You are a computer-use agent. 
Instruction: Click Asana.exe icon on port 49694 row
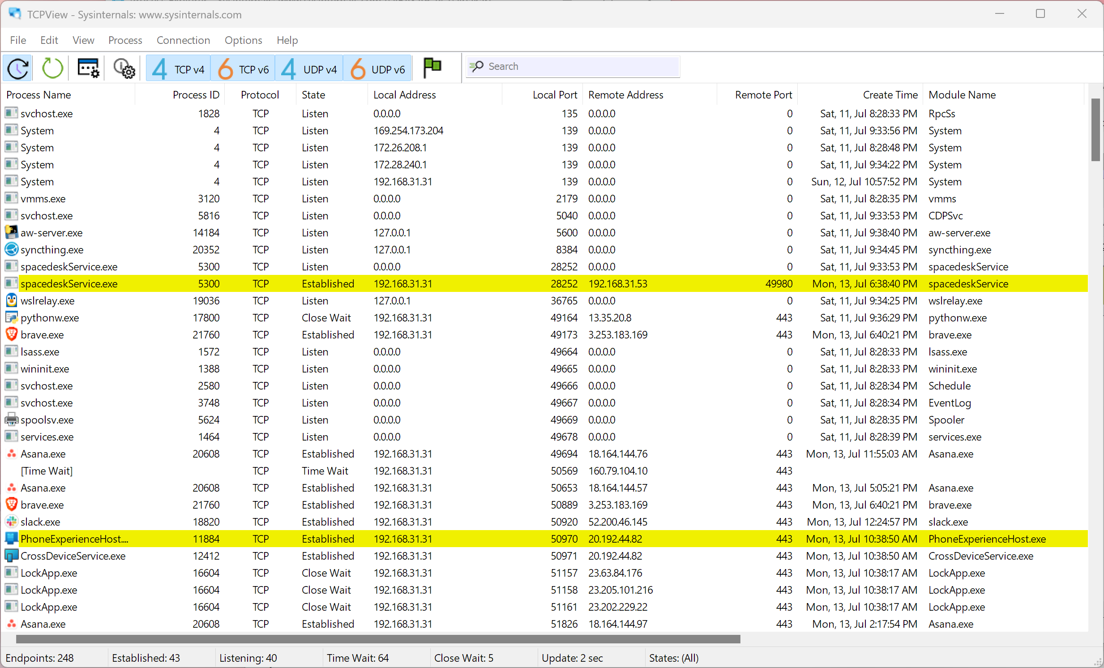click(11, 454)
